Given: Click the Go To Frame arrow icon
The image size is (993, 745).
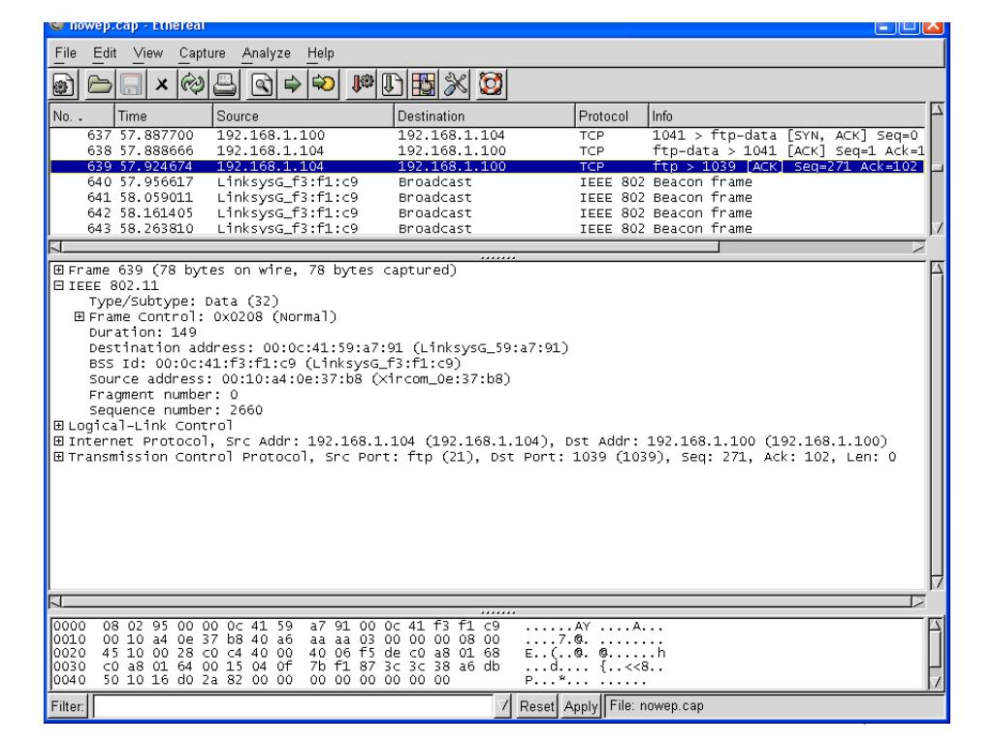Looking at the screenshot, I should tap(324, 85).
